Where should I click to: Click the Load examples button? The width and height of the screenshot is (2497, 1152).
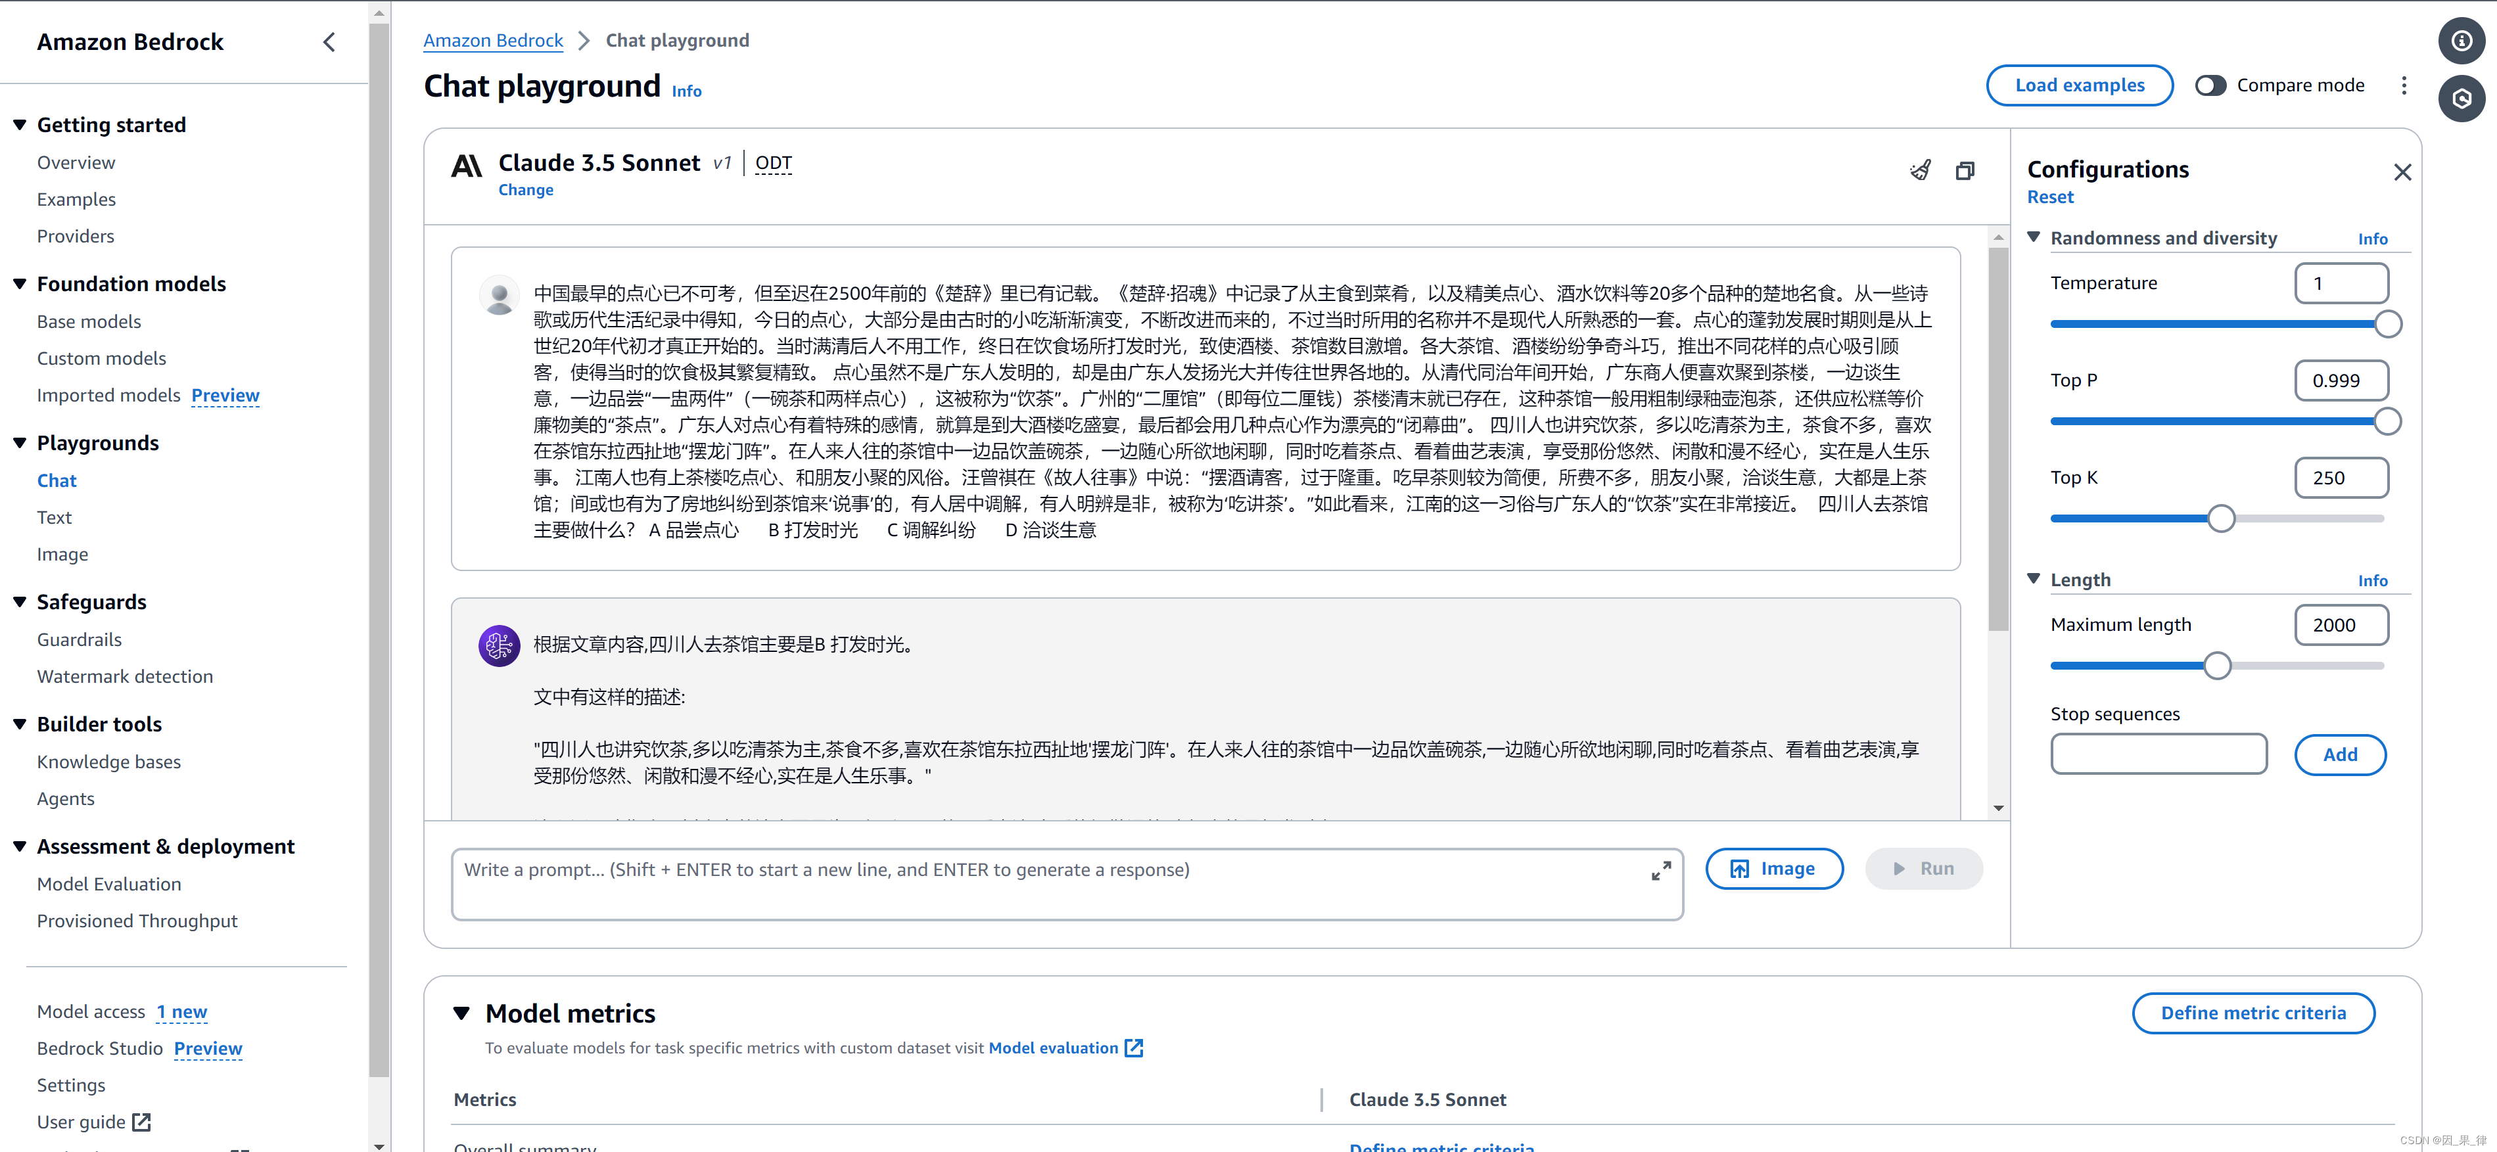pos(2079,85)
